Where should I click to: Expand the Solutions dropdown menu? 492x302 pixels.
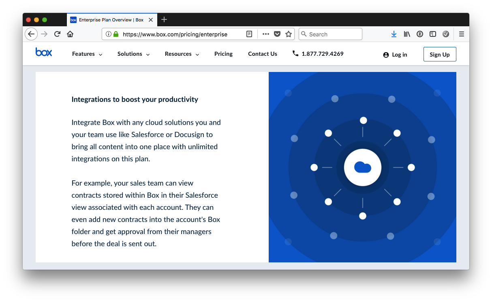pos(134,54)
